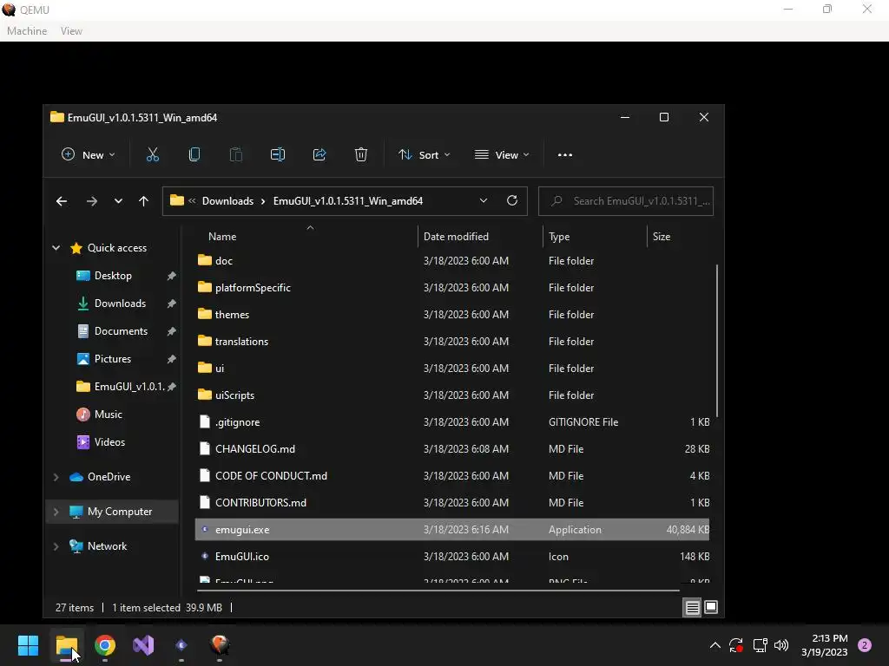Expand address bar history dropdown
889x666 pixels.
click(x=484, y=200)
